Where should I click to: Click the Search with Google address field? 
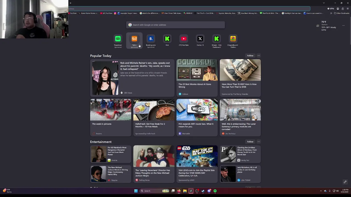pos(175,25)
